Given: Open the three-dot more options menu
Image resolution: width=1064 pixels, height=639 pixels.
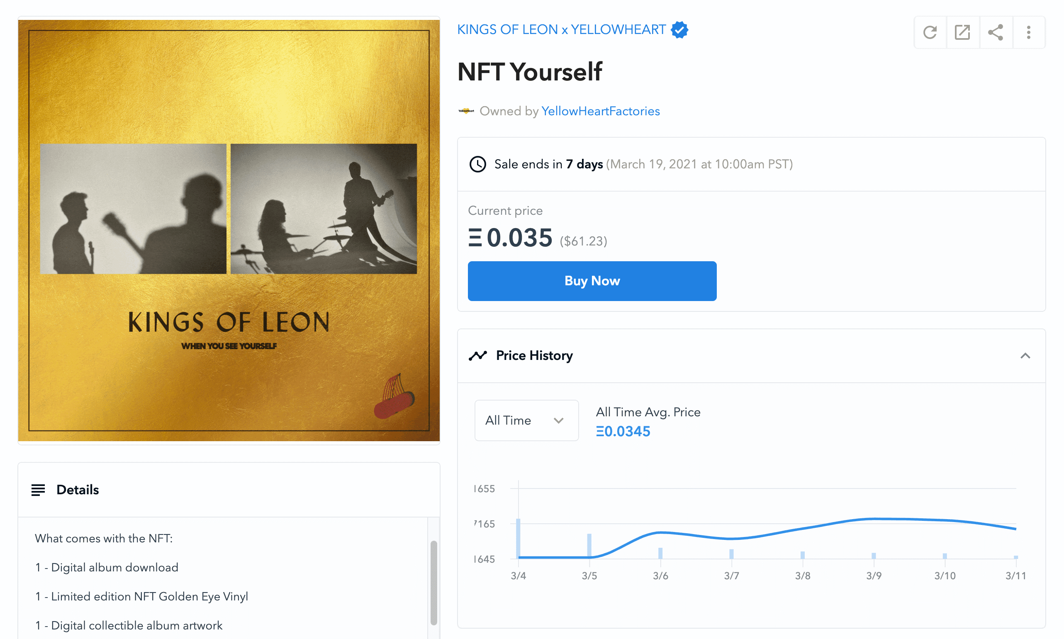Looking at the screenshot, I should 1029,32.
